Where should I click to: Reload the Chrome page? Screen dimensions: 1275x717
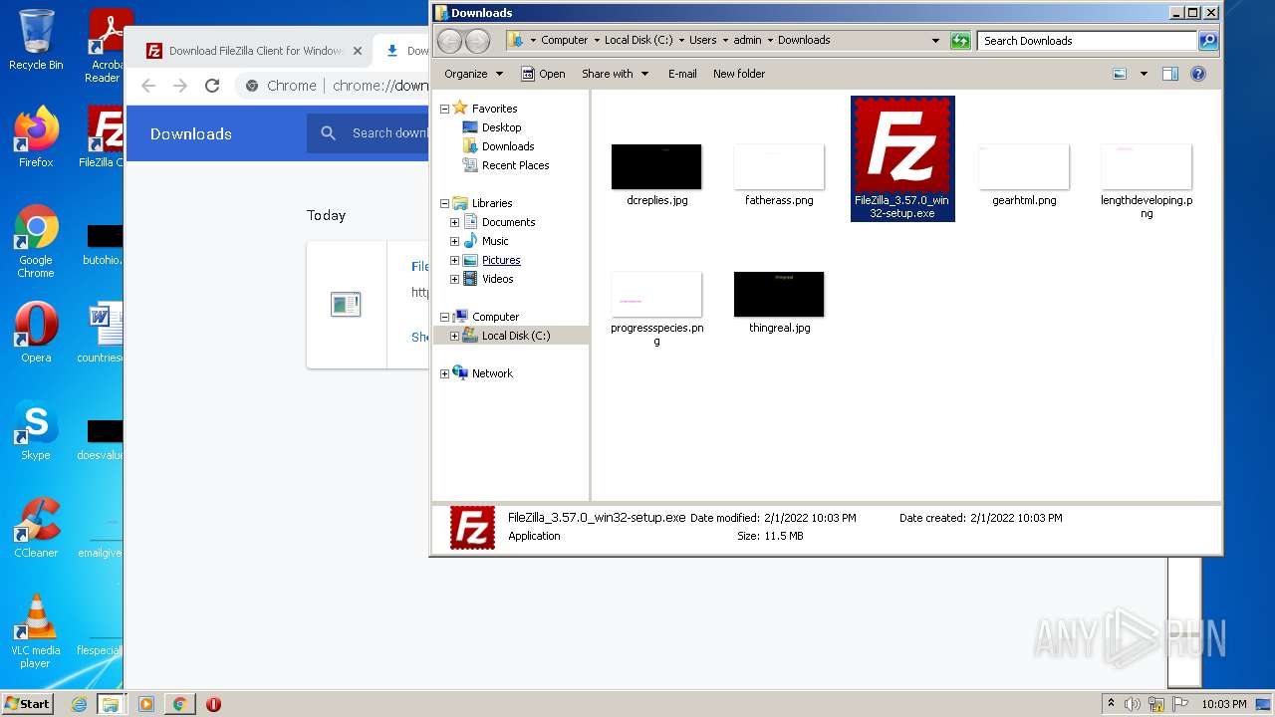[212, 86]
